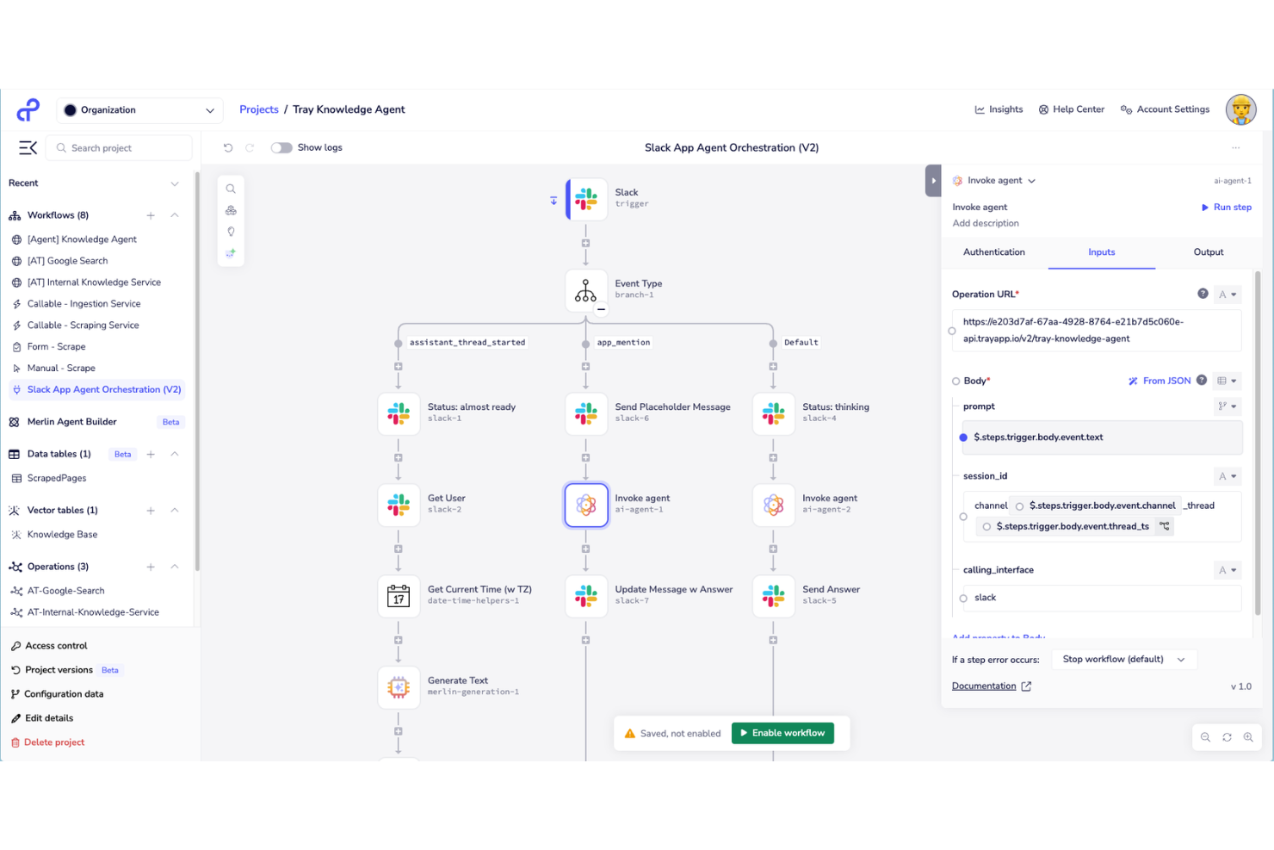
Task: Select the Status: thinking Slack step
Action: click(774, 413)
